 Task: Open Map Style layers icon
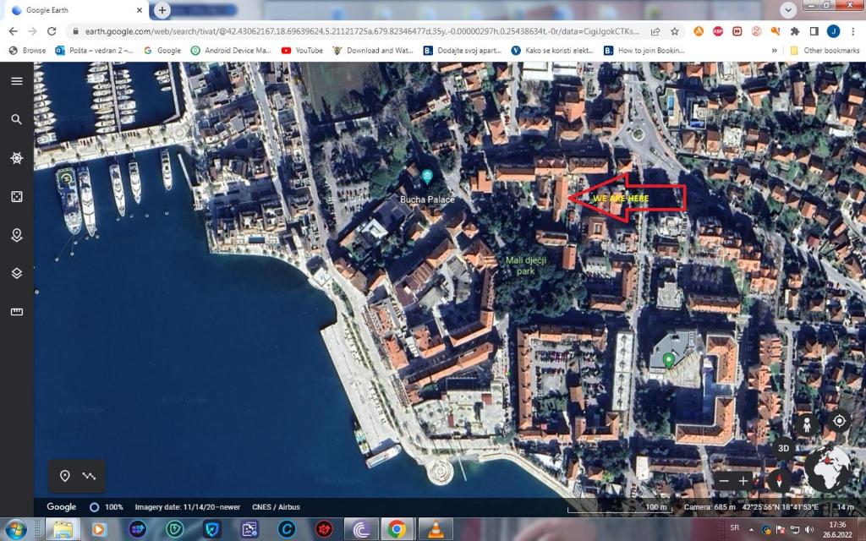tap(16, 273)
